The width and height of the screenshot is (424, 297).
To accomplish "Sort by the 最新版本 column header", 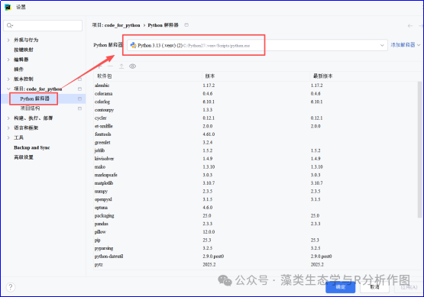I will pyautogui.click(x=364, y=76).
